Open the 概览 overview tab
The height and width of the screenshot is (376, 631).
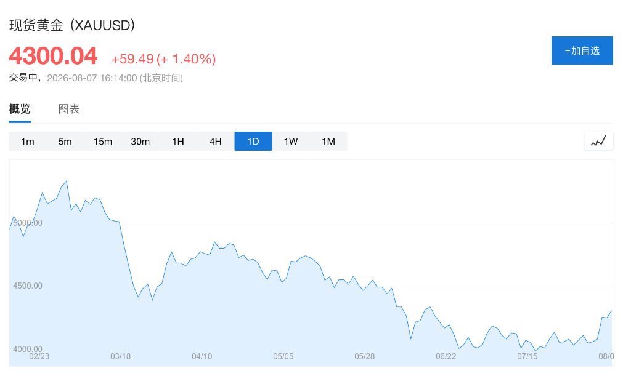20,109
